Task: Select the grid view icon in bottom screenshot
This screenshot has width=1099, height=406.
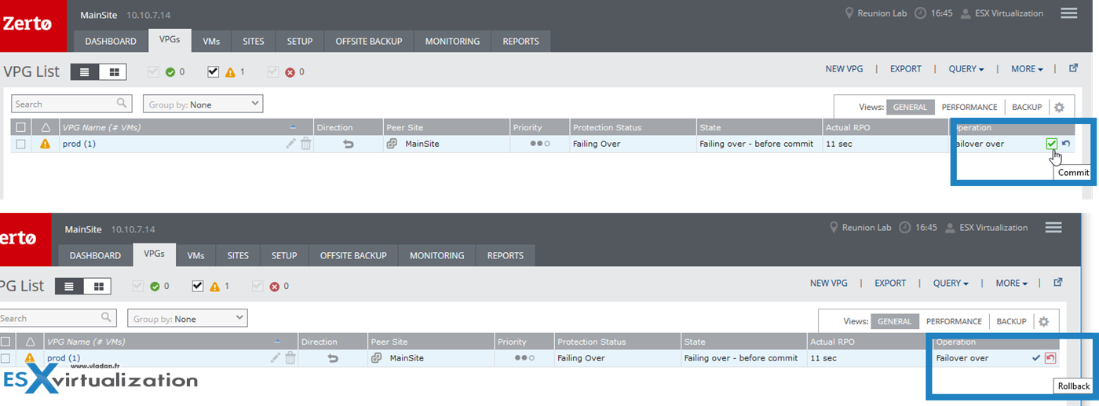Action: pyautogui.click(x=97, y=287)
